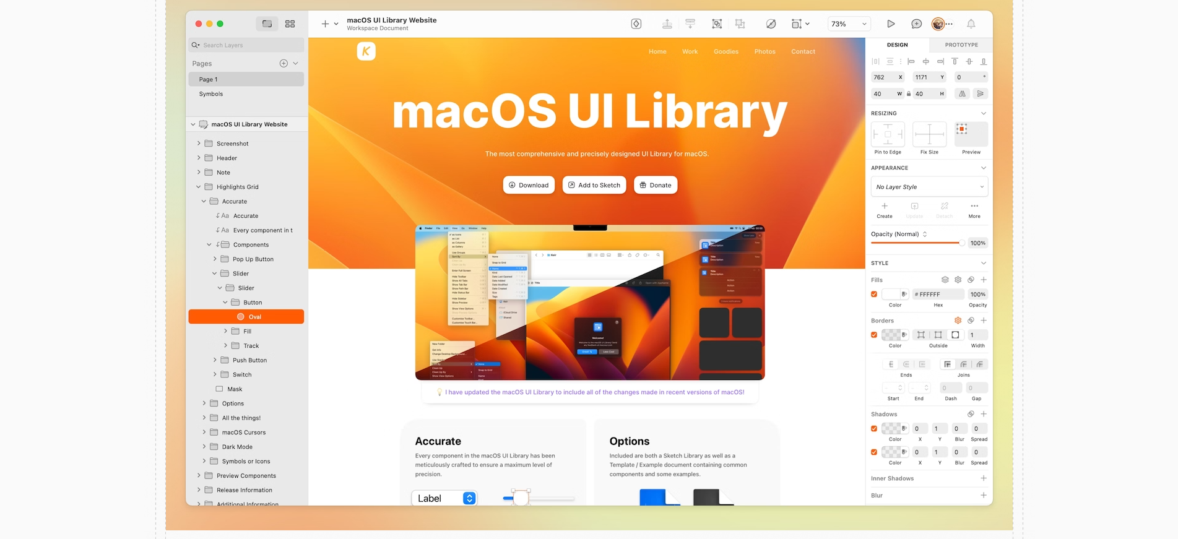Click the Ungroup layers toolbar icon
This screenshot has height=539, width=1178.
(740, 24)
